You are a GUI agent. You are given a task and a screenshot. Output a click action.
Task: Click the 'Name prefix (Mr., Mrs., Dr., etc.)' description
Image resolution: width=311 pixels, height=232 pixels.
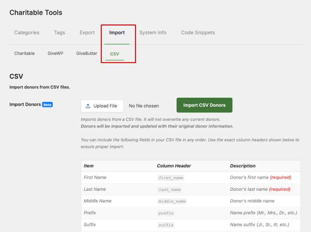[x=263, y=213]
